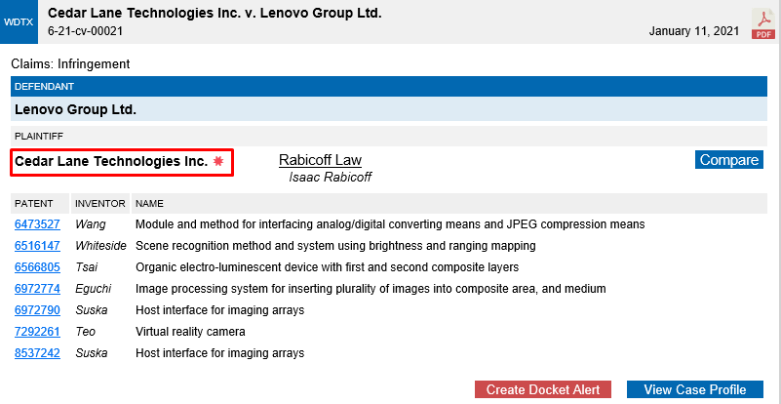Click Create Docket Alert button

[543, 389]
